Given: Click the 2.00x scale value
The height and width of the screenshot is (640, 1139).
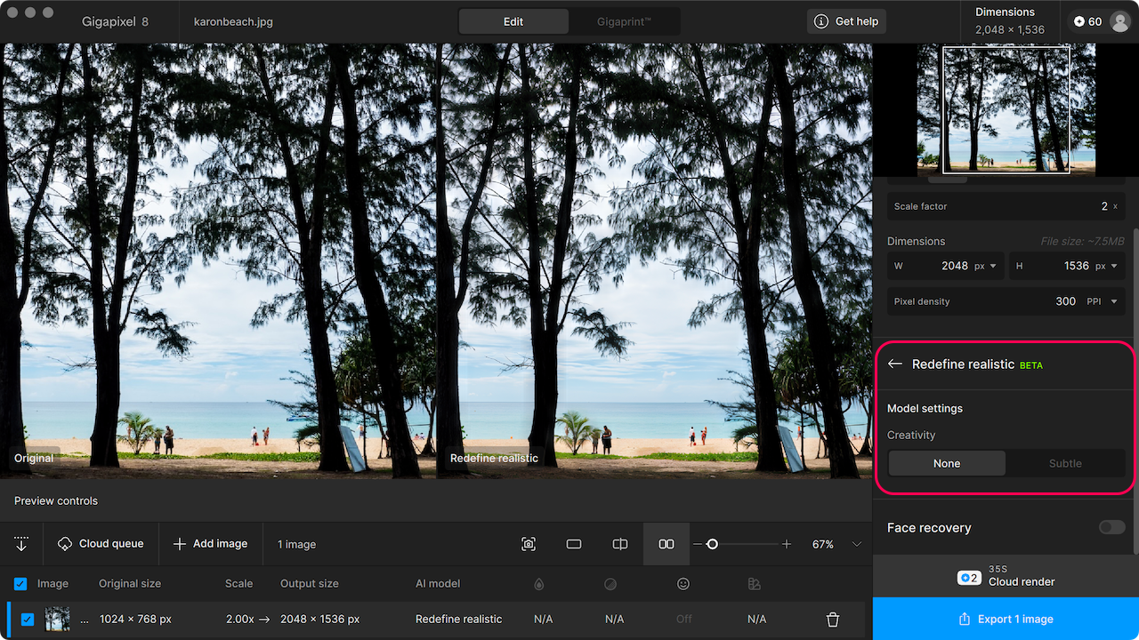Looking at the screenshot, I should tap(239, 620).
